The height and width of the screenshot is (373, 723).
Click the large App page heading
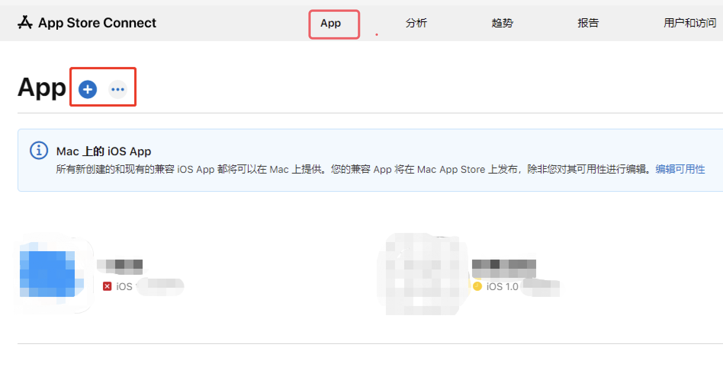click(x=42, y=89)
